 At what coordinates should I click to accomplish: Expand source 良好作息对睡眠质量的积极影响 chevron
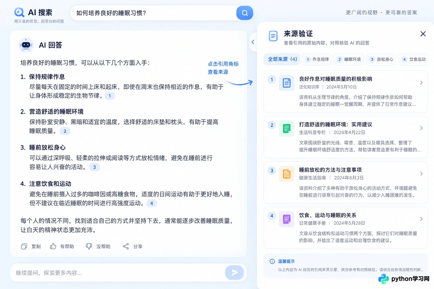click(421, 82)
